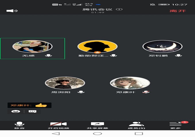Viewport: 195px width, 137px height.
Task: Tap 邓钊鹏's moon avatar
Action: (x=163, y=46)
